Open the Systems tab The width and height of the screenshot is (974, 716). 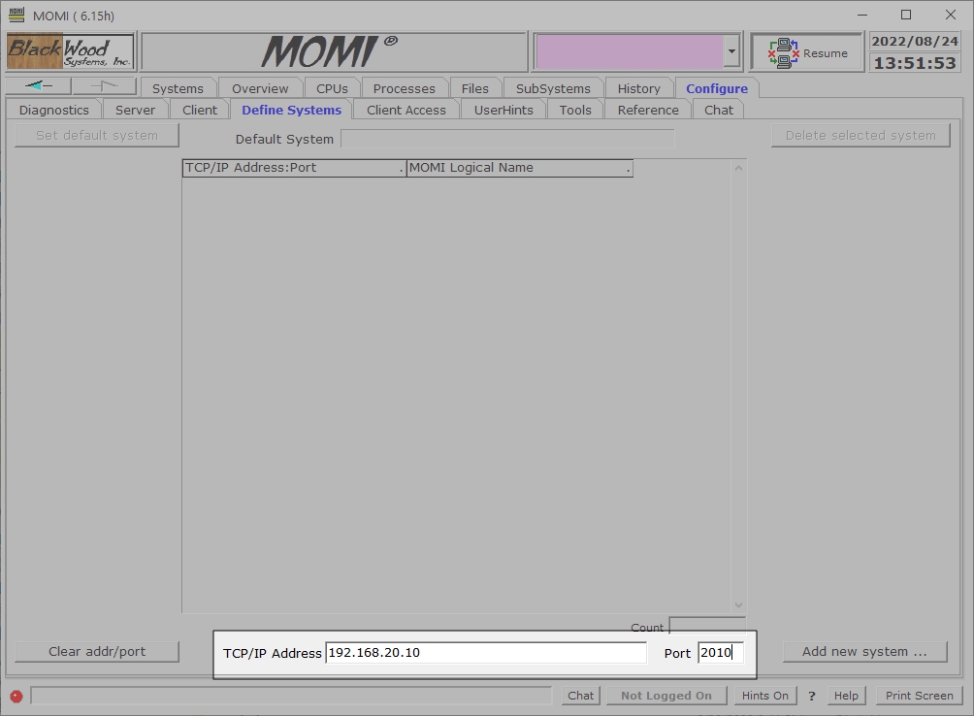tap(178, 89)
